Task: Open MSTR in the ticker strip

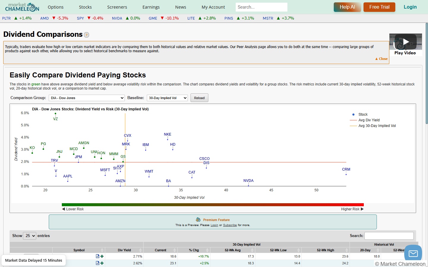Action: tap(268, 18)
